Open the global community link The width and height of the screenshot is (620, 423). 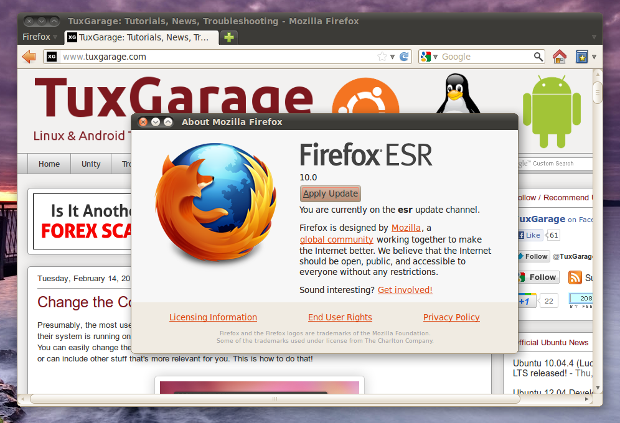[x=337, y=239]
